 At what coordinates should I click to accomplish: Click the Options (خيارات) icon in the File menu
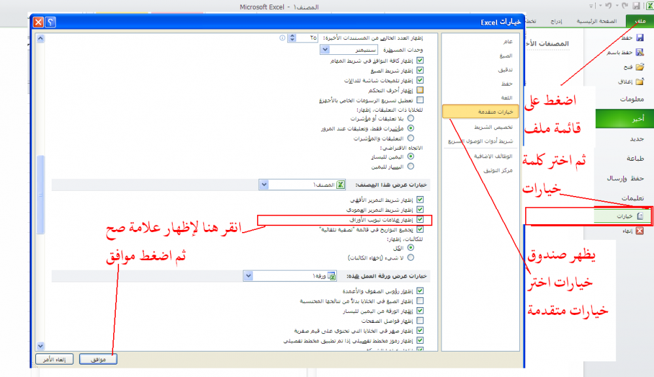(x=640, y=216)
